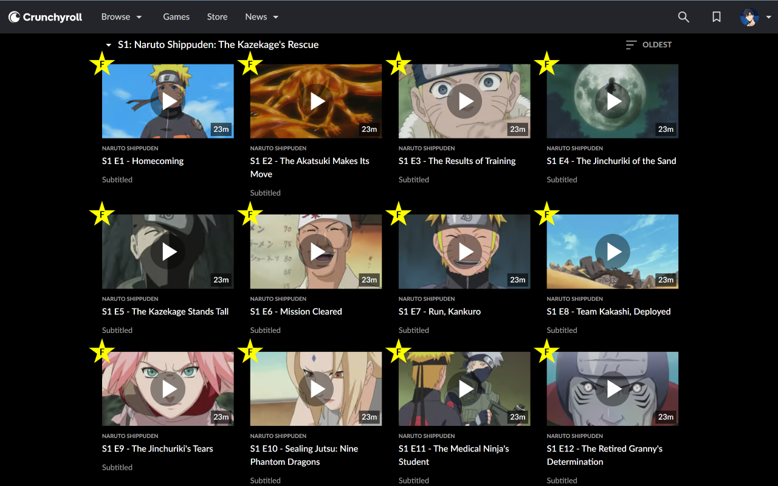Play E12 The Retired Granny's Determination
Viewport: 778px width, 486px height.
pyautogui.click(x=613, y=389)
